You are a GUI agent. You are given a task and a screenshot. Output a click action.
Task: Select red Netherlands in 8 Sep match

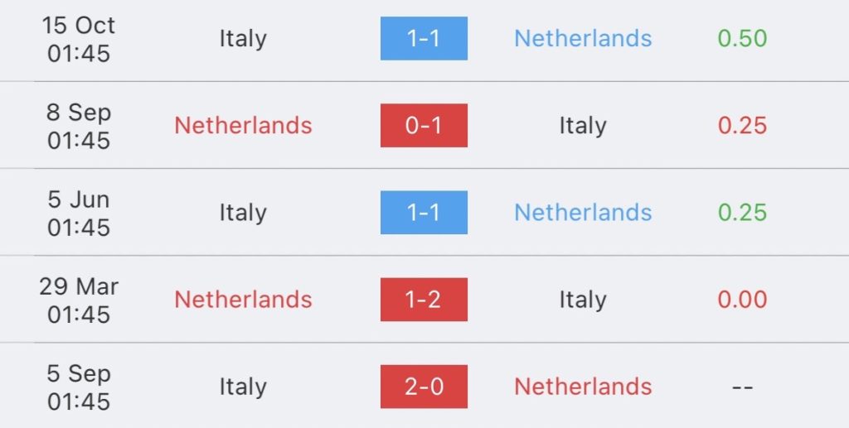coord(243,125)
